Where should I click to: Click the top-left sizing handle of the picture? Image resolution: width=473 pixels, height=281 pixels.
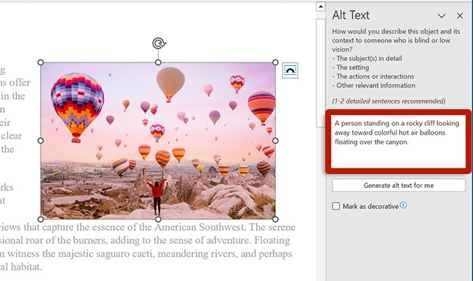click(41, 63)
